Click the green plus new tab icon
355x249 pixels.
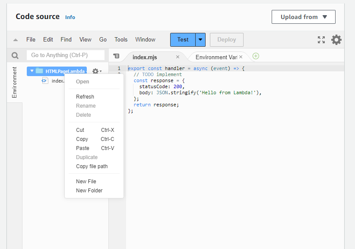(x=256, y=56)
